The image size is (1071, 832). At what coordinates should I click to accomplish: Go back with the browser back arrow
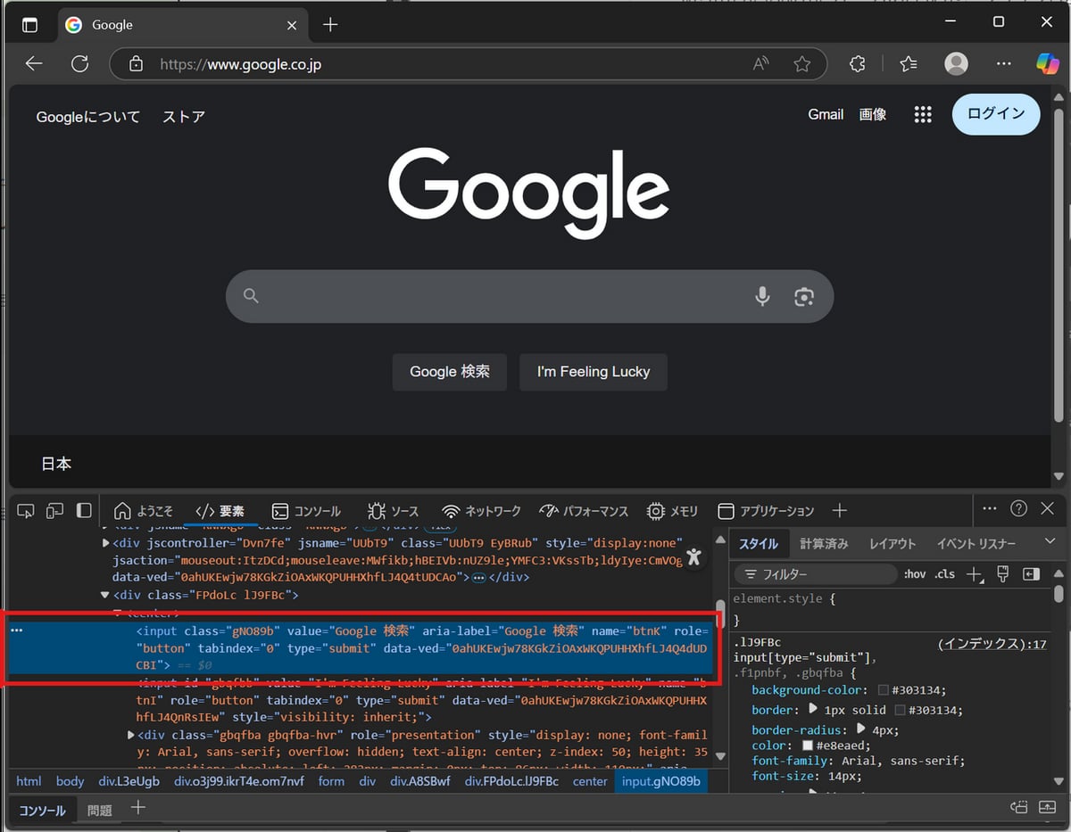coord(34,64)
